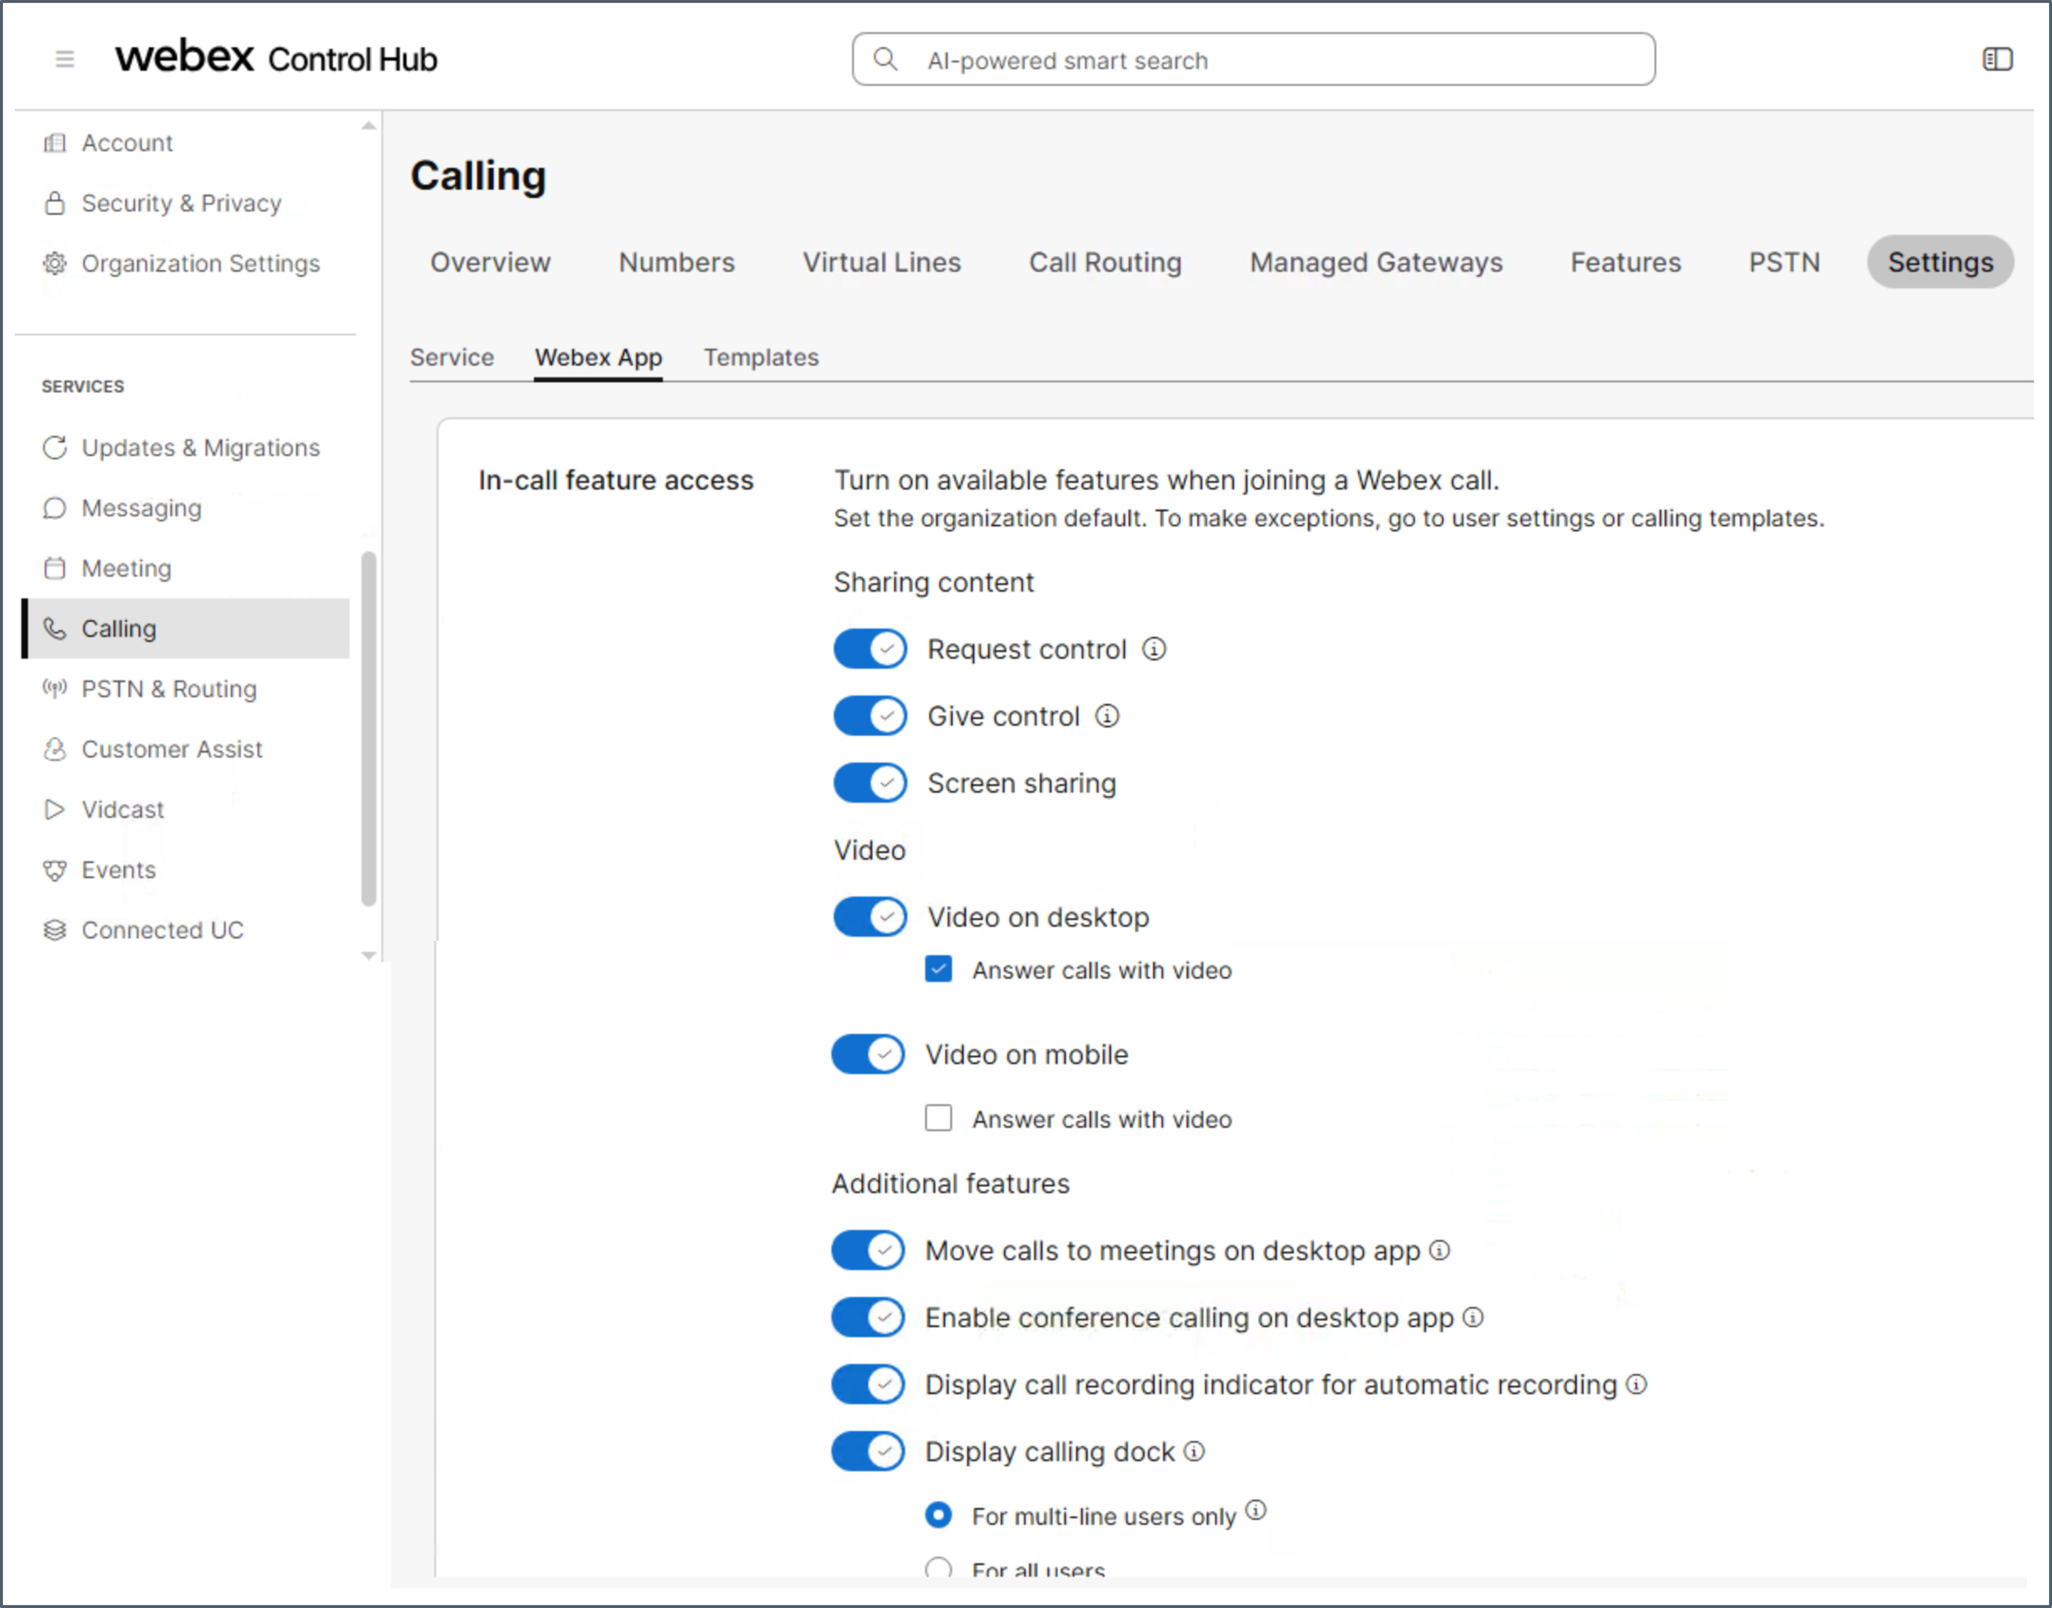Screen dimensions: 2052x1608
Task: Check mobile Answer calls with video box
Action: click(939, 1118)
